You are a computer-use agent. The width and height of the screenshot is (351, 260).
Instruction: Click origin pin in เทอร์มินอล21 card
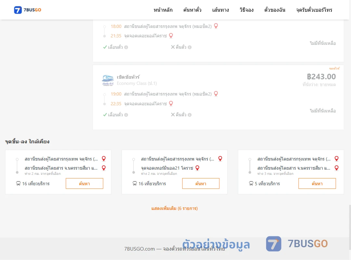click(x=220, y=159)
